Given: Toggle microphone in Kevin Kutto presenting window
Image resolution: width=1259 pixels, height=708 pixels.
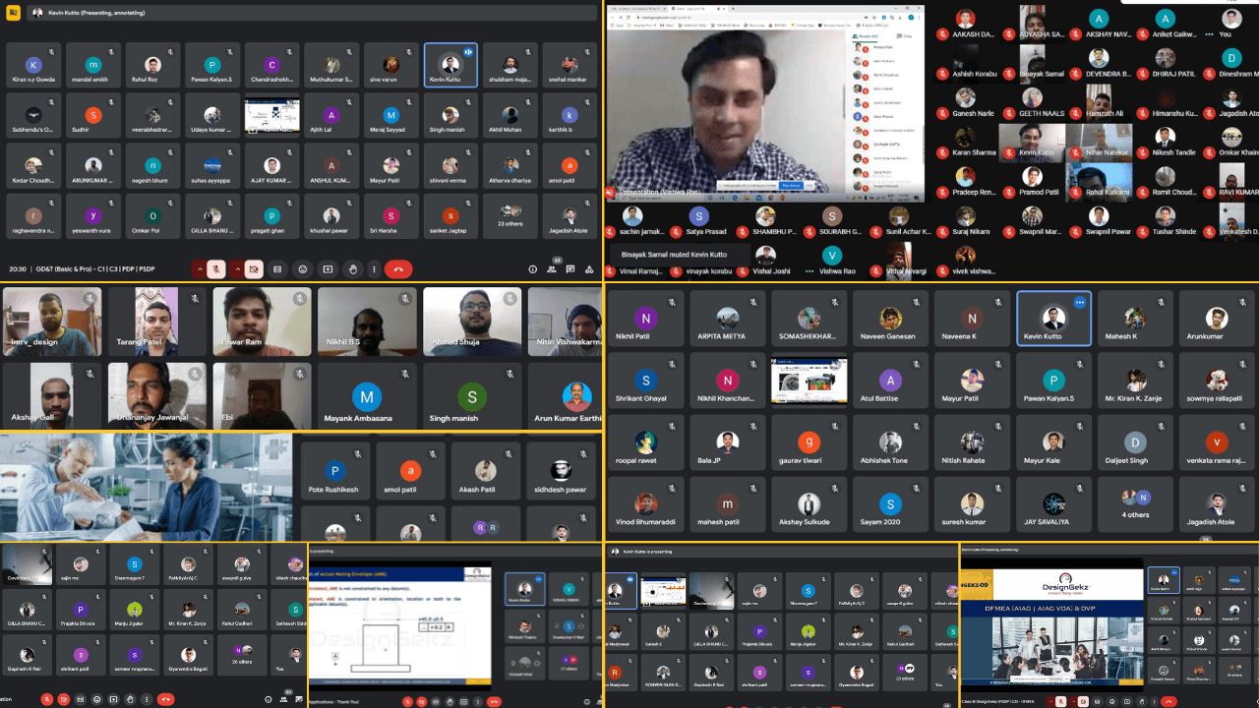Looking at the screenshot, I should click(x=1061, y=701).
